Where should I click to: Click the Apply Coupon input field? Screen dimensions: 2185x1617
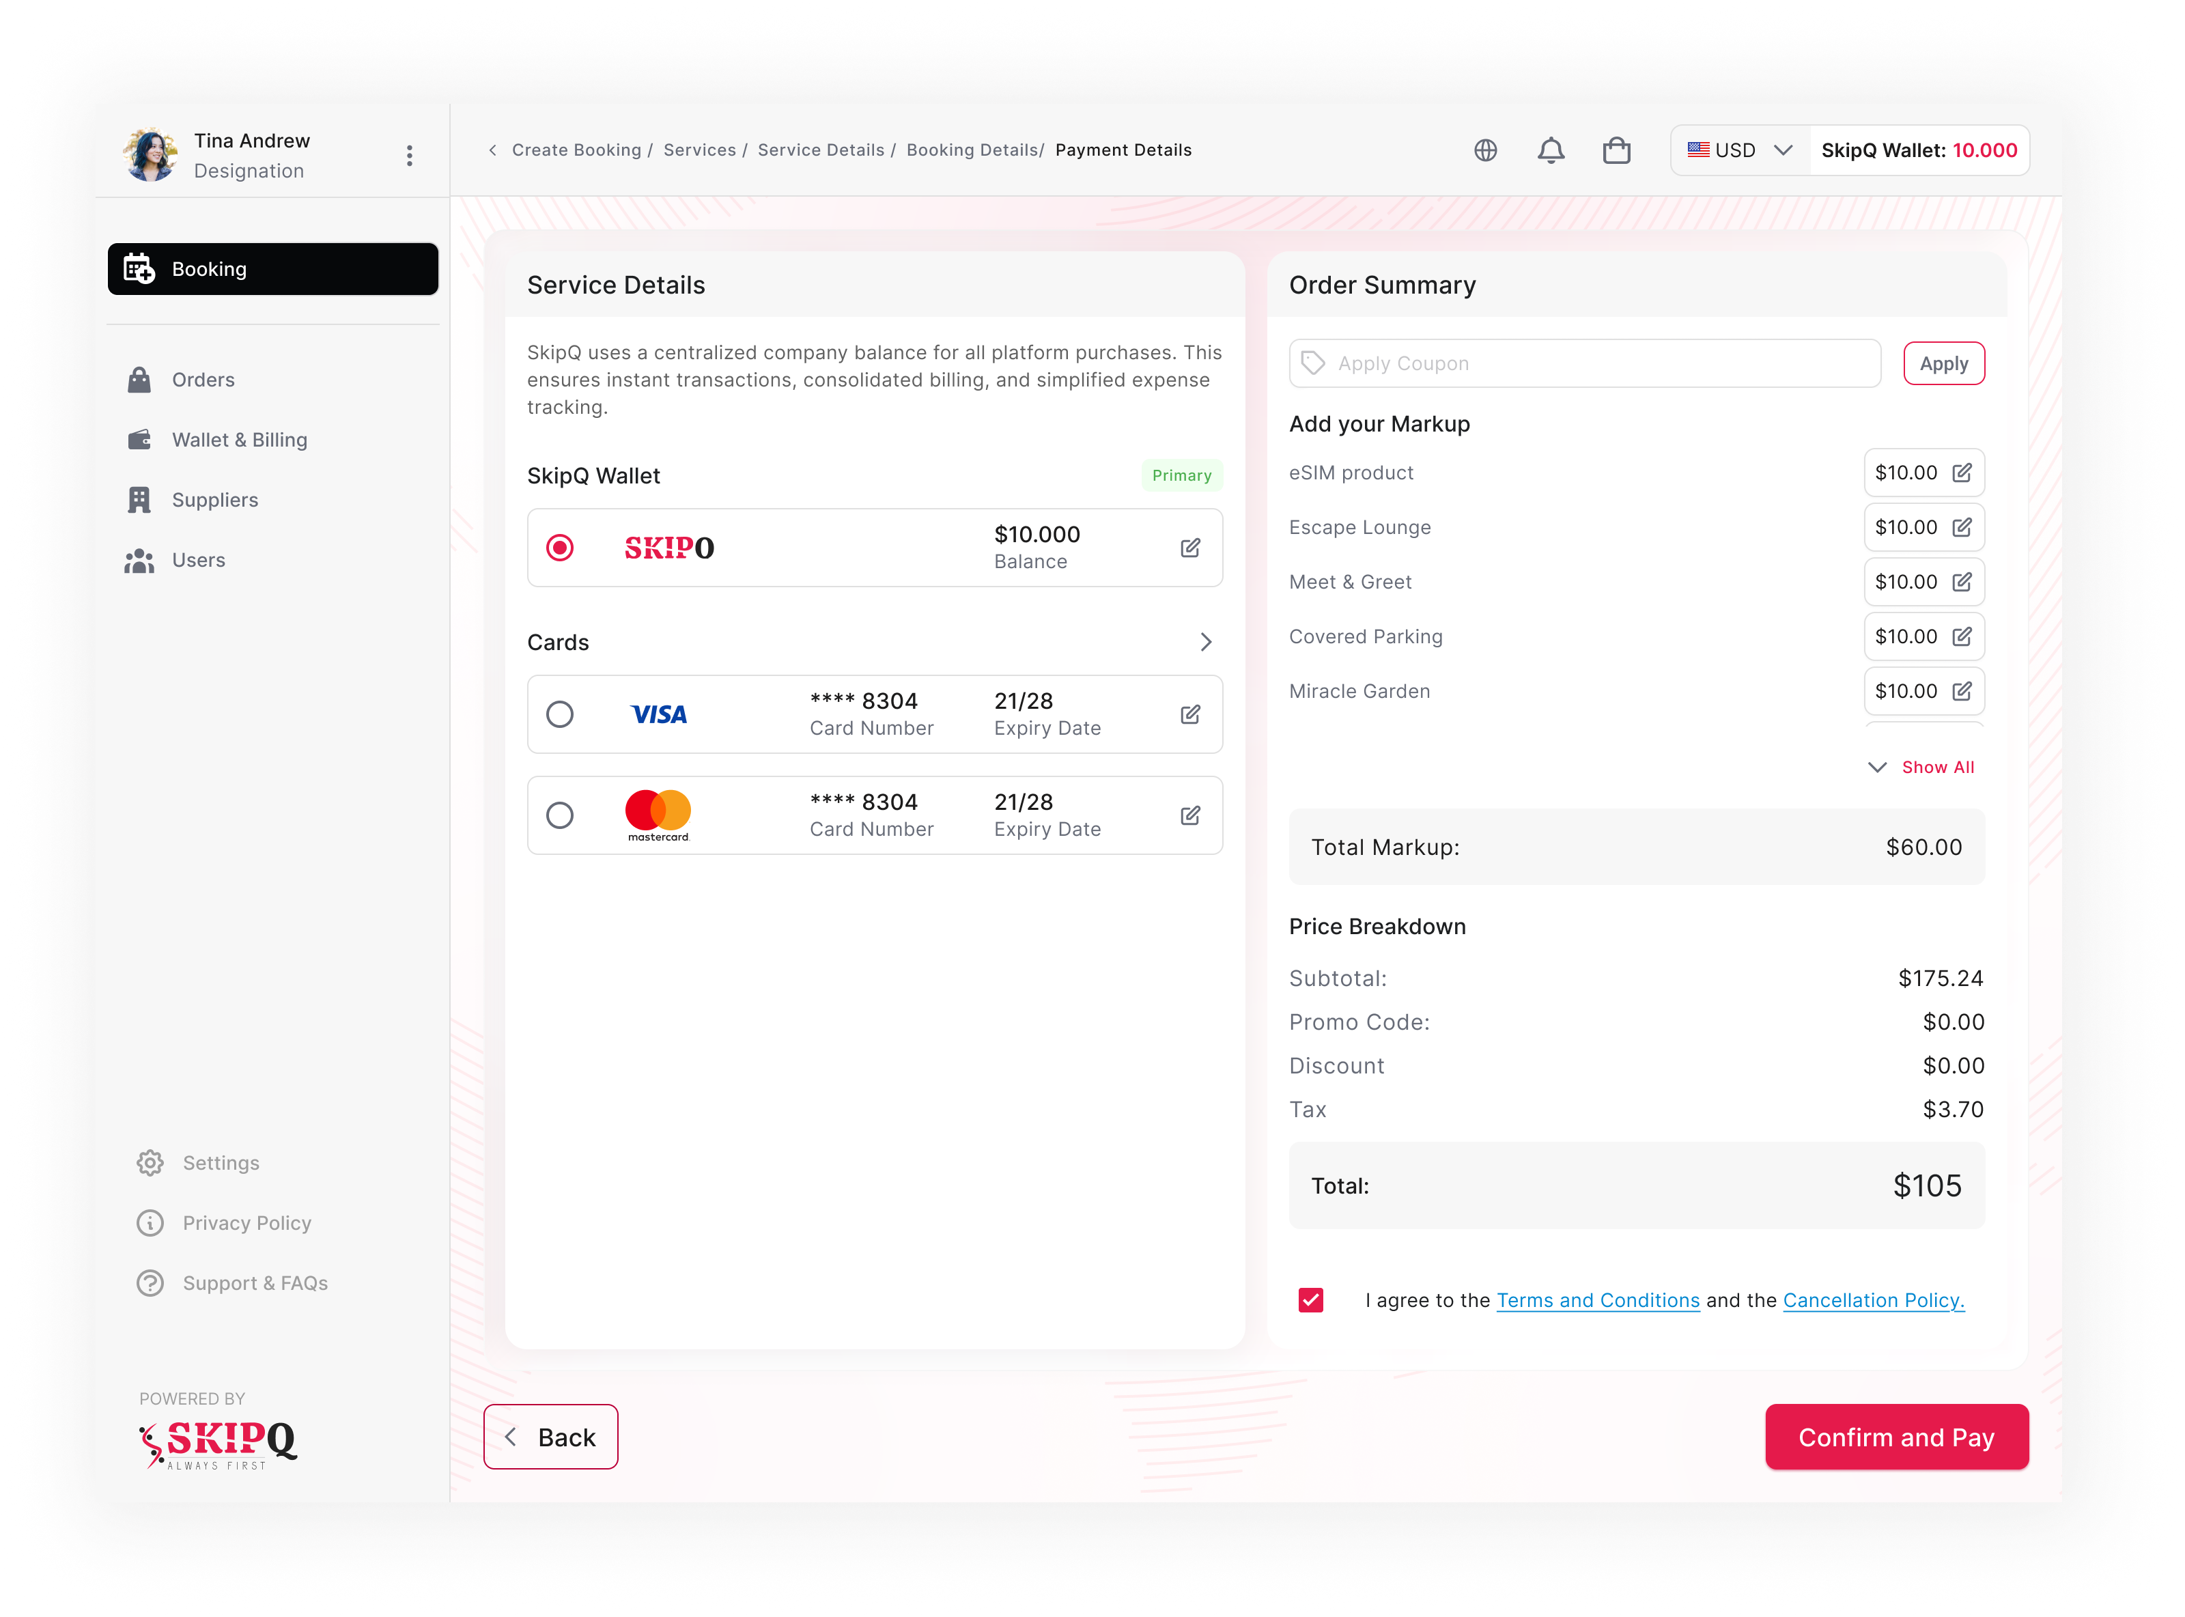point(1584,363)
